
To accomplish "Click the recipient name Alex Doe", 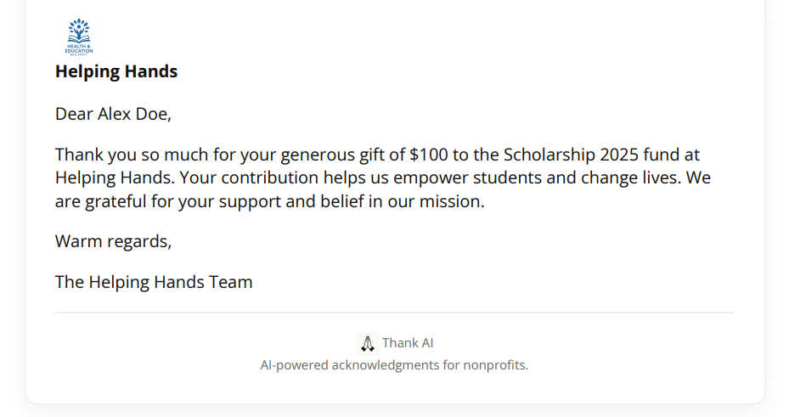I will coord(132,114).
